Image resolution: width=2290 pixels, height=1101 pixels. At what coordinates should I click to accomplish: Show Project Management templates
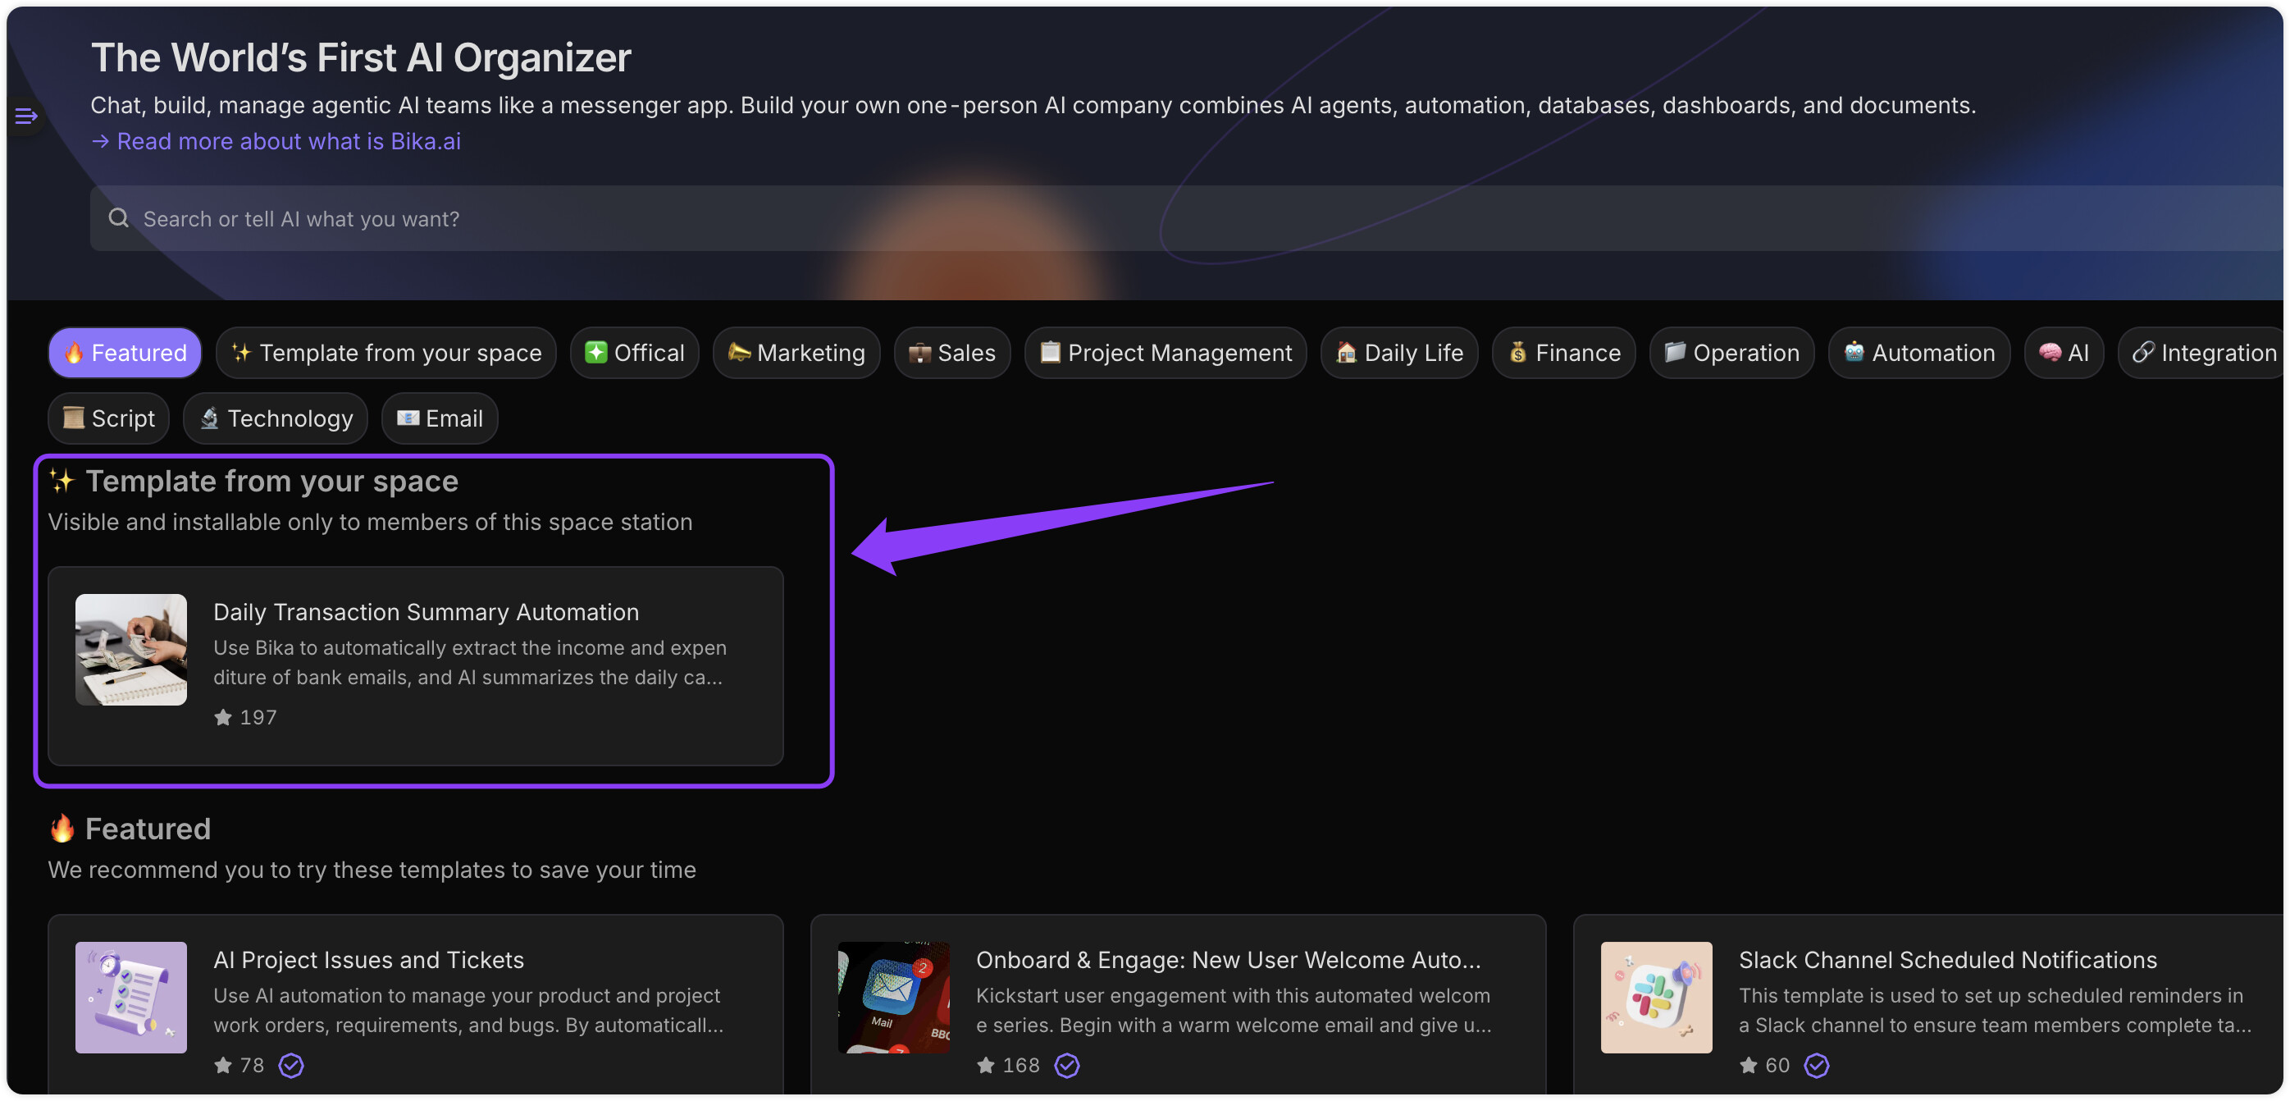click(x=1165, y=353)
